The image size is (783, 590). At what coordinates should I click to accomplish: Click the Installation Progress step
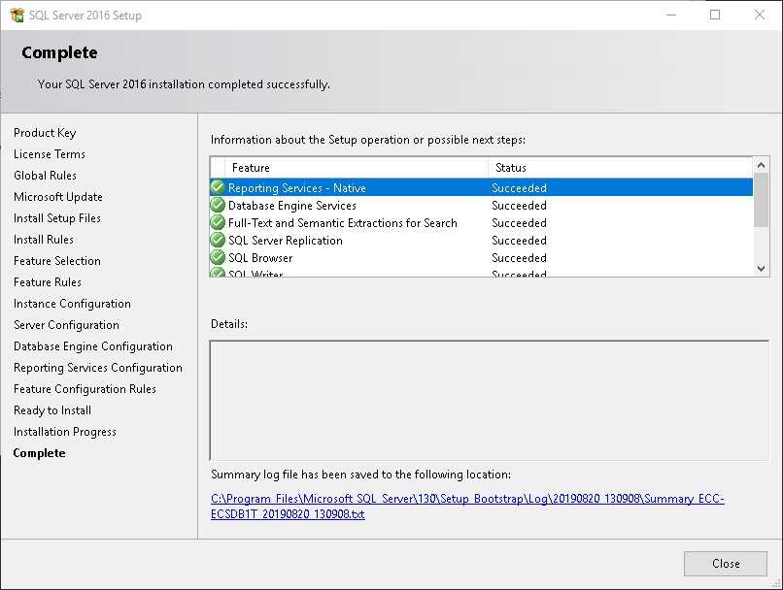[x=65, y=432]
